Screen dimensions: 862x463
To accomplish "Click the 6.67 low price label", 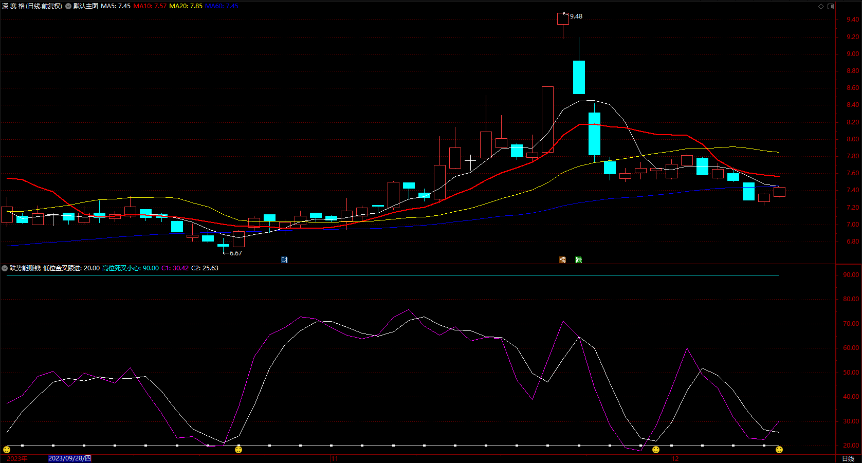I will (x=236, y=253).
